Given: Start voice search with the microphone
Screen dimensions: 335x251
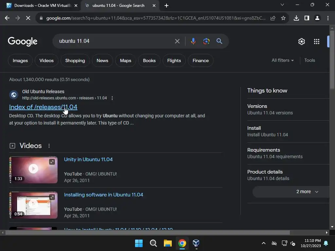Looking at the screenshot, I should point(193,41).
